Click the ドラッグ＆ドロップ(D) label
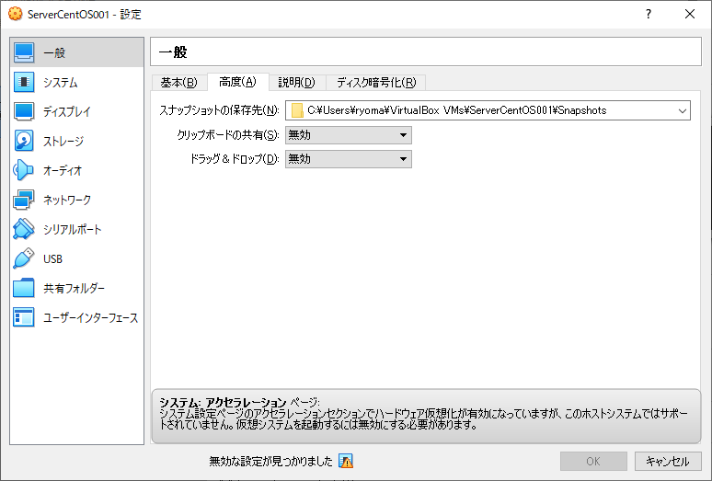The height and width of the screenshot is (481, 712). tap(234, 159)
